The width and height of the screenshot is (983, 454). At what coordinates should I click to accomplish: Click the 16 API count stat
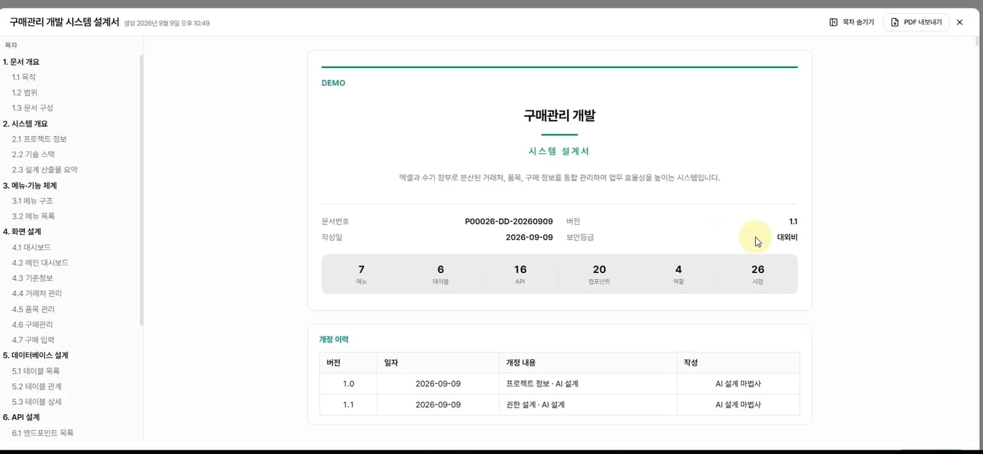coord(520,274)
